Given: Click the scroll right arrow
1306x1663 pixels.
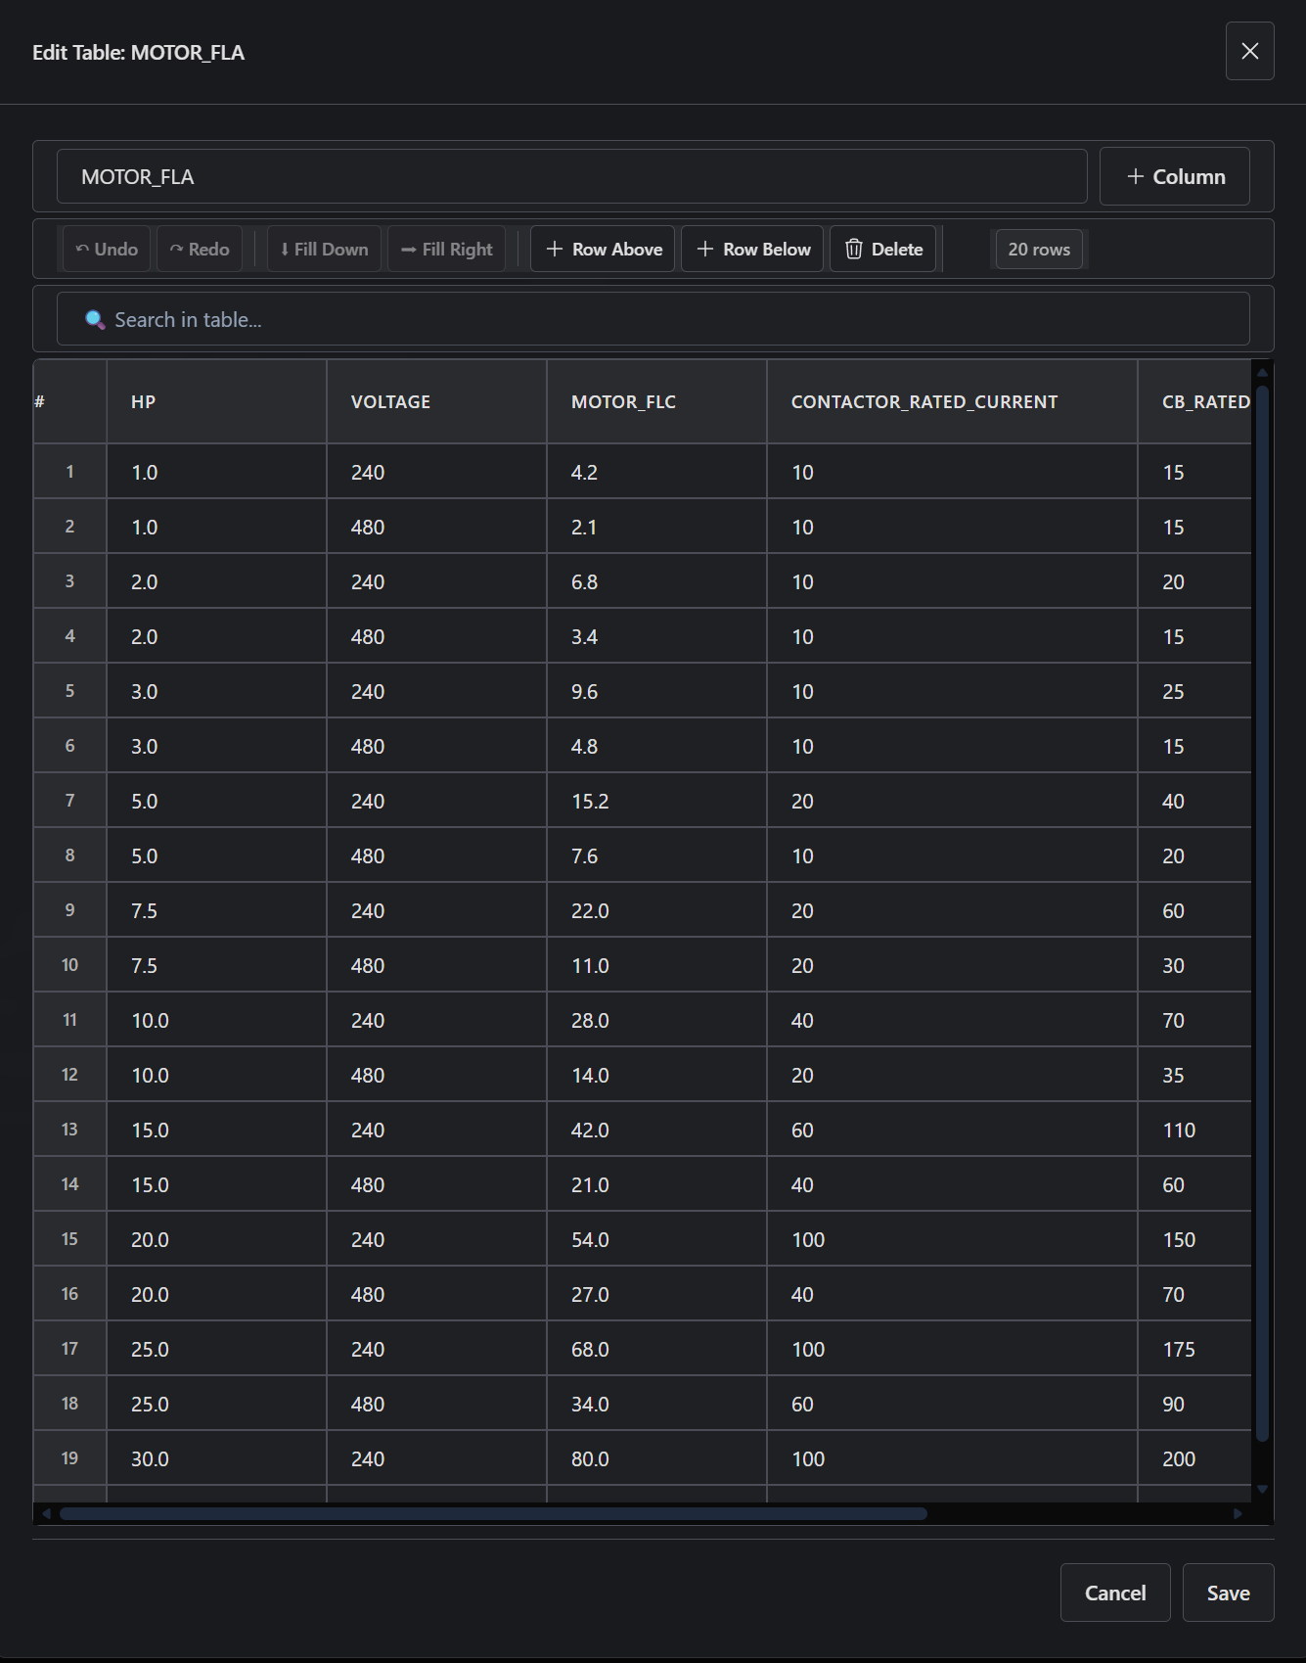Looking at the screenshot, I should [x=1238, y=1513].
